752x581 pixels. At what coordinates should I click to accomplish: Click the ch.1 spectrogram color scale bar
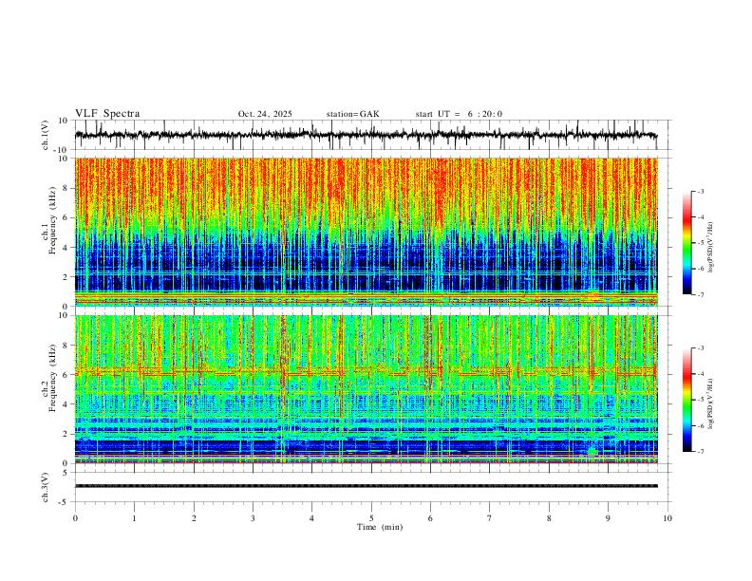(686, 243)
